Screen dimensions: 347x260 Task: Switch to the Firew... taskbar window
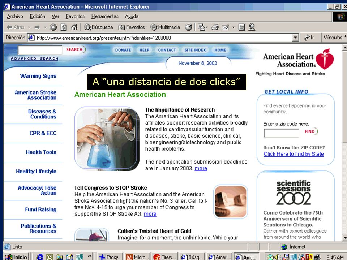pyautogui.click(x=164, y=257)
